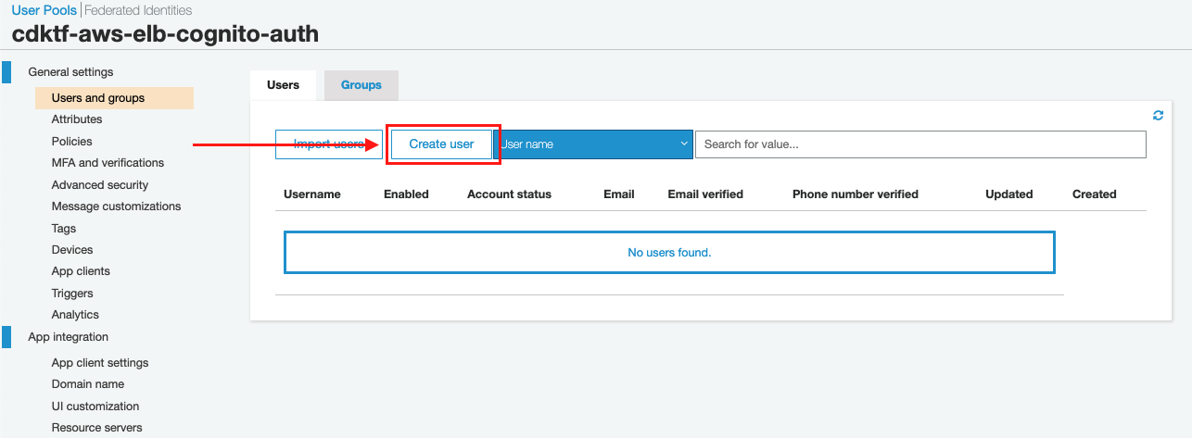Screen dimensions: 1192x438
Task: Click the refresh icon in users panel
Action: tap(1158, 116)
